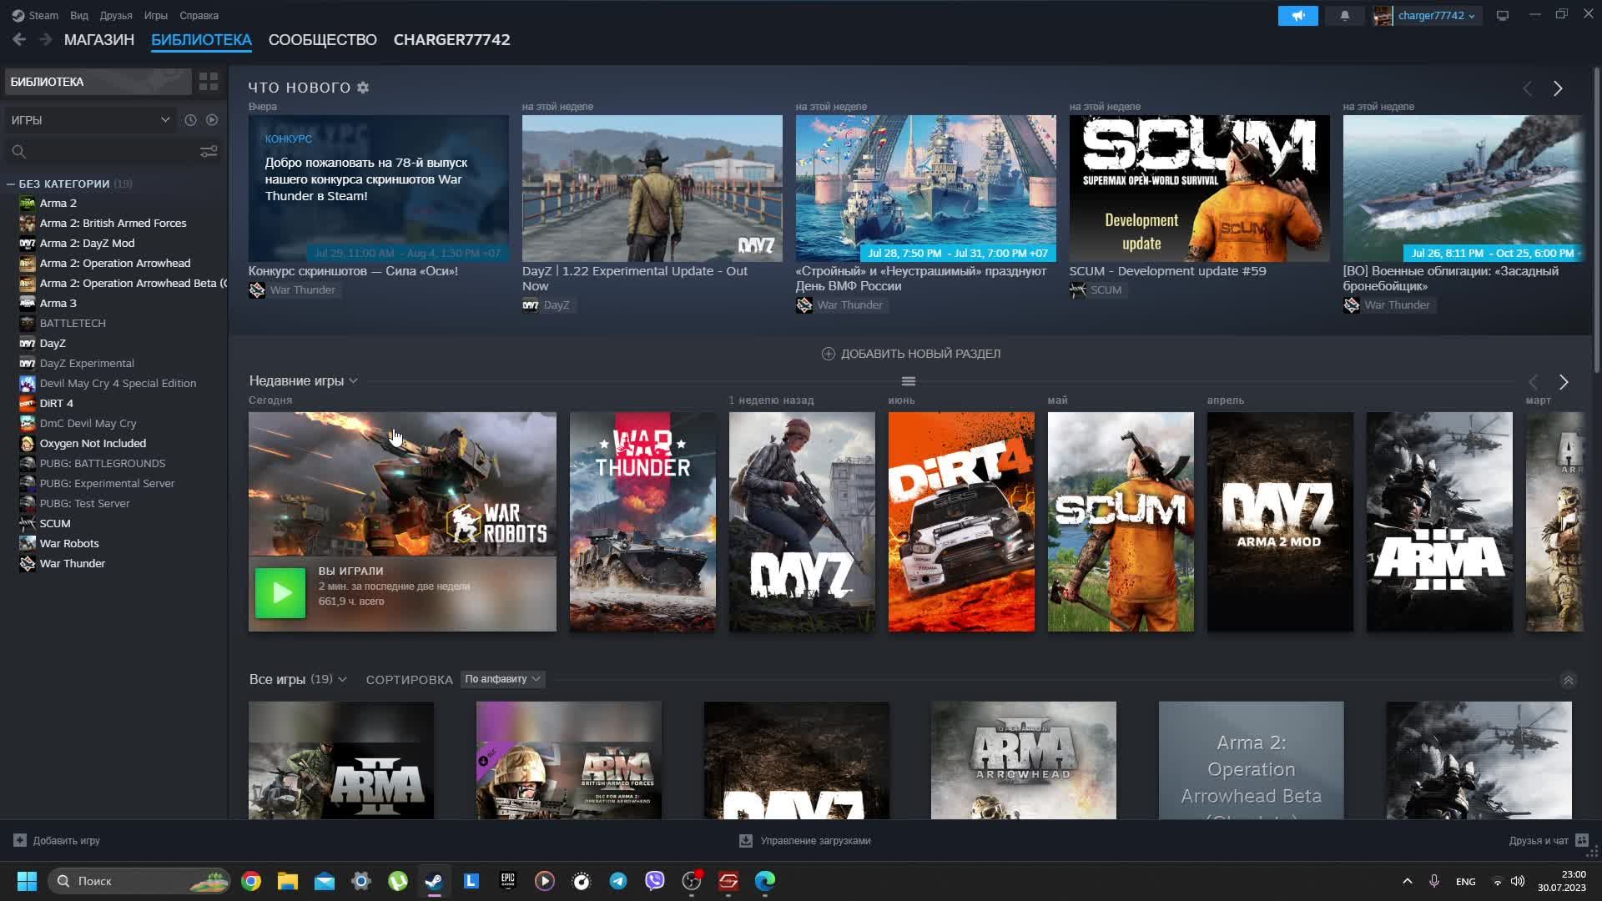Click the Big Picture mode monitor icon
The width and height of the screenshot is (1602, 901).
pos(1503,16)
